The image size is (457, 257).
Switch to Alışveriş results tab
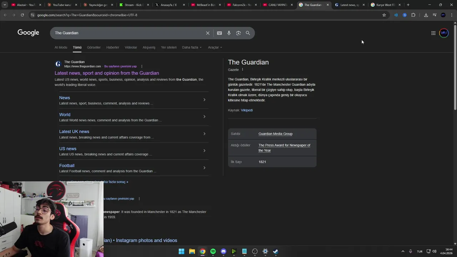click(149, 47)
